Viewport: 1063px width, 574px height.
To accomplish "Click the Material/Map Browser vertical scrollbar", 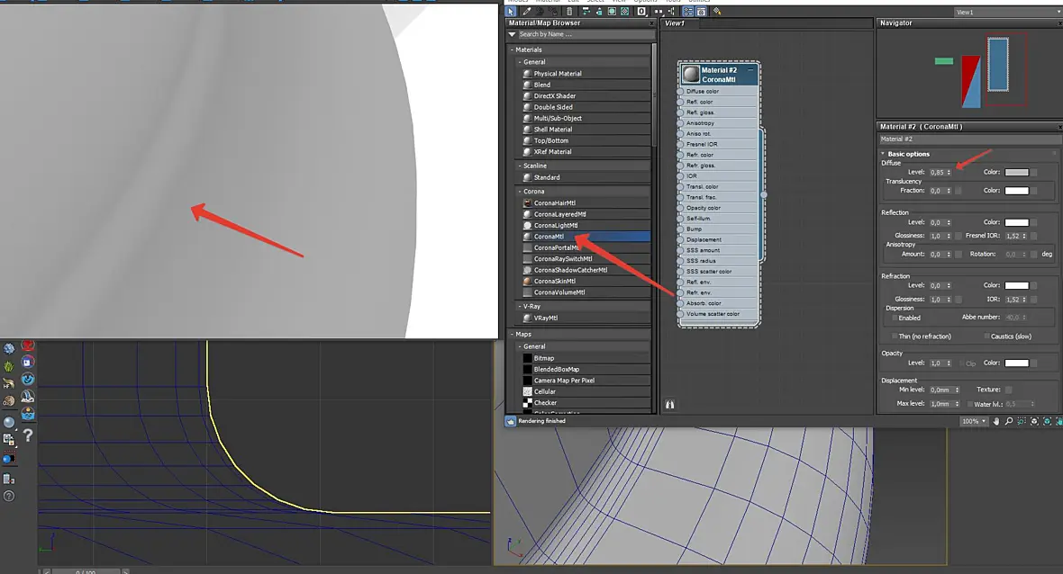I will pyautogui.click(x=653, y=94).
